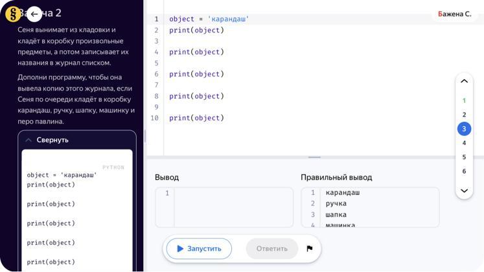Click the flag report icon
Screen dimensions: 484x272
pyautogui.click(x=309, y=249)
